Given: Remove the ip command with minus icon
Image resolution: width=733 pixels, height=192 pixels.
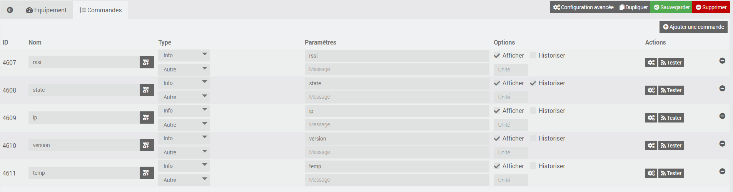Looking at the screenshot, I should 722,116.
